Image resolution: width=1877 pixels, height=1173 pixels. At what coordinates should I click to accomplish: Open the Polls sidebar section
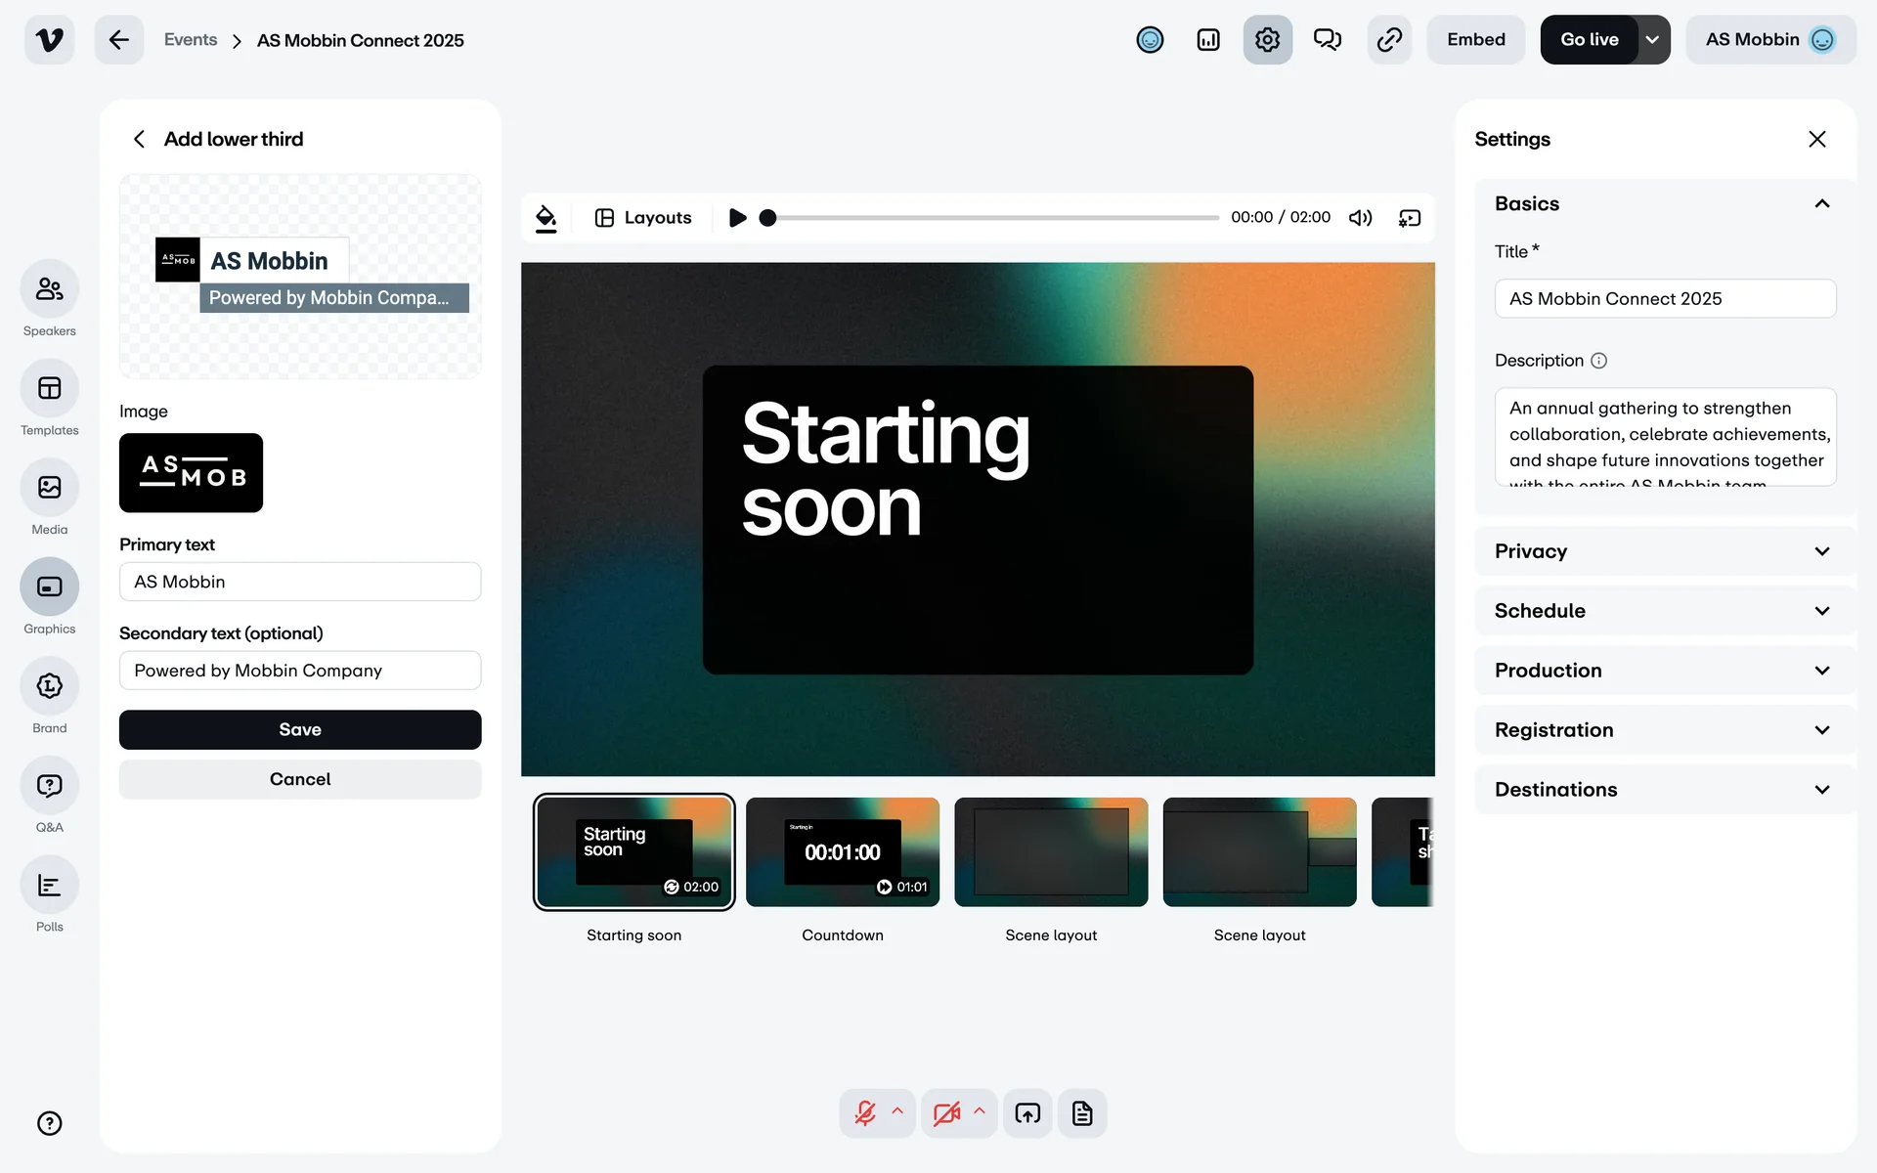(49, 886)
